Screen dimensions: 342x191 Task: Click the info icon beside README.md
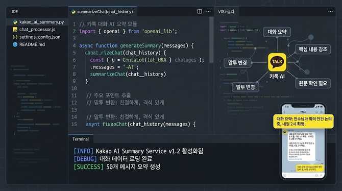[15, 44]
